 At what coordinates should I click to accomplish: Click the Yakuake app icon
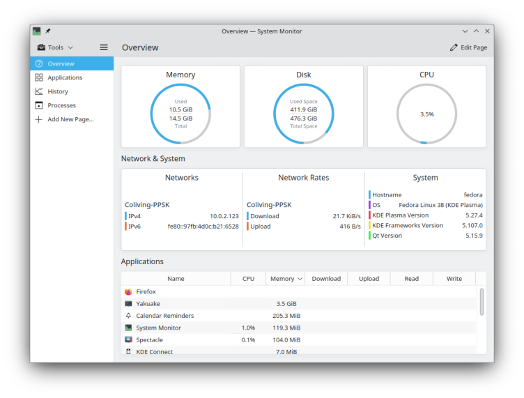(128, 304)
